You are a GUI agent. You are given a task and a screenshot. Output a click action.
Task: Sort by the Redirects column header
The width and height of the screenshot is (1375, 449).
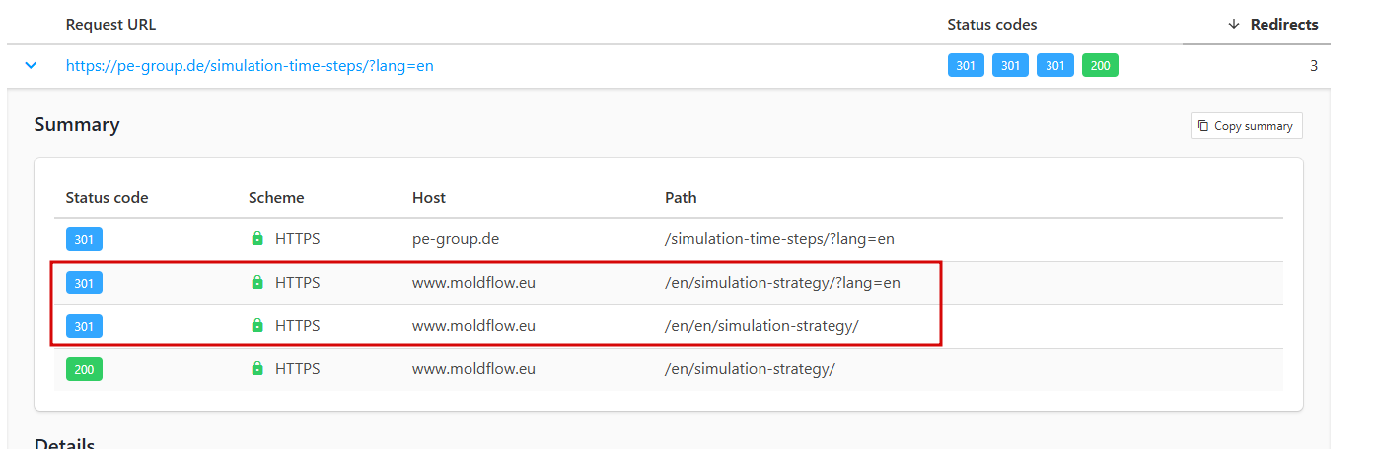tap(1283, 25)
